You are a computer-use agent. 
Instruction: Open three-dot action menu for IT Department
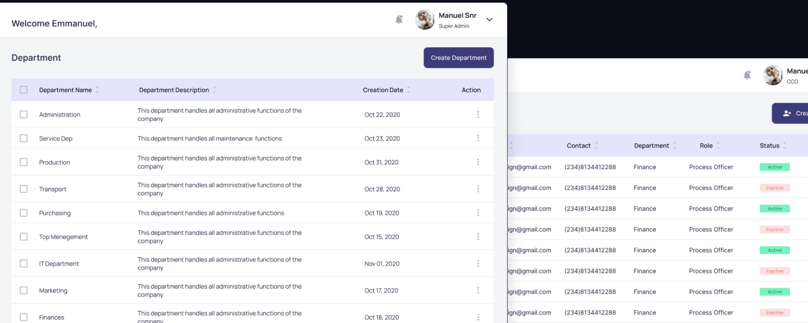(x=478, y=263)
